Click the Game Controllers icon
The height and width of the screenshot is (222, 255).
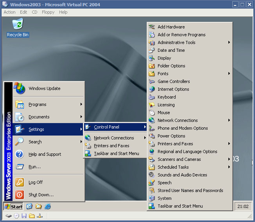point(152,81)
